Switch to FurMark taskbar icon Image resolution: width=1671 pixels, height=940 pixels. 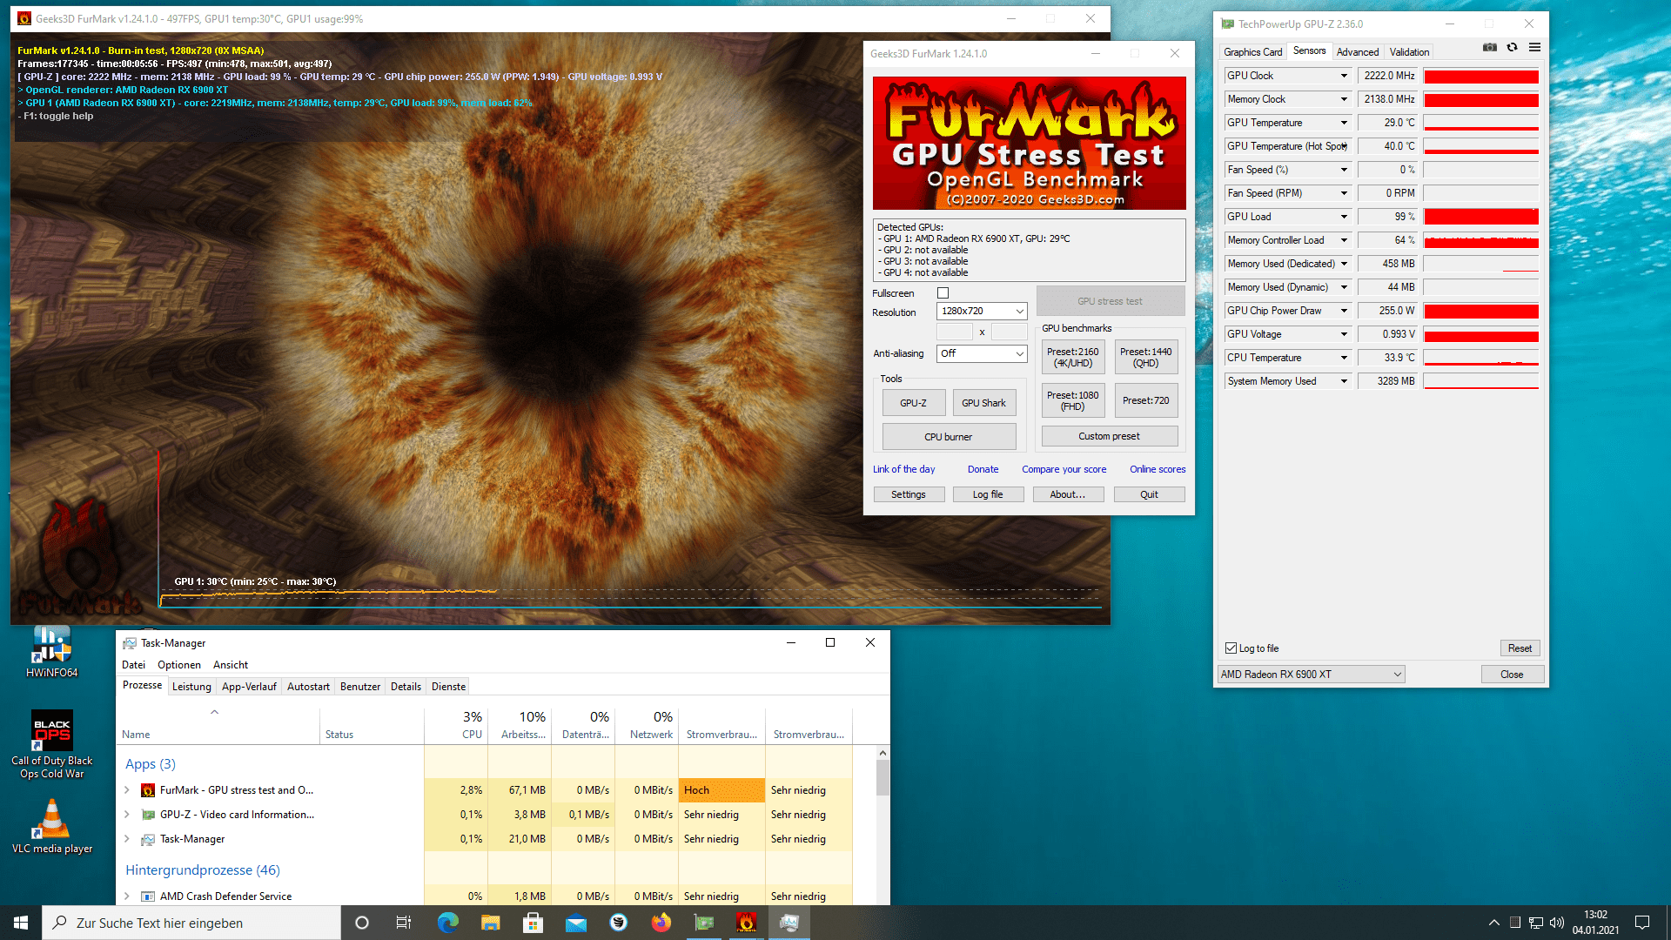[746, 923]
